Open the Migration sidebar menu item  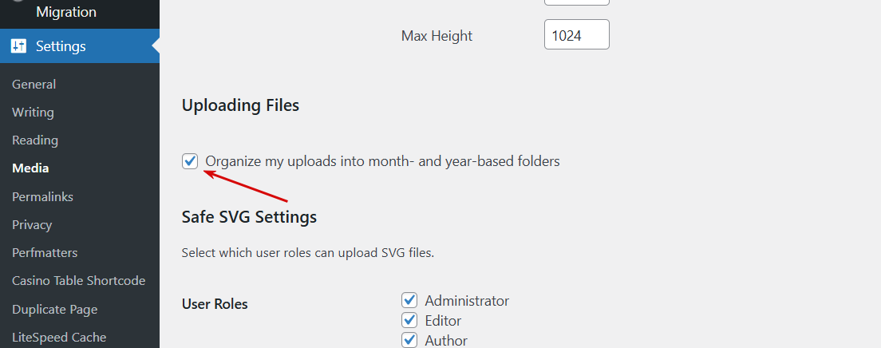click(65, 12)
